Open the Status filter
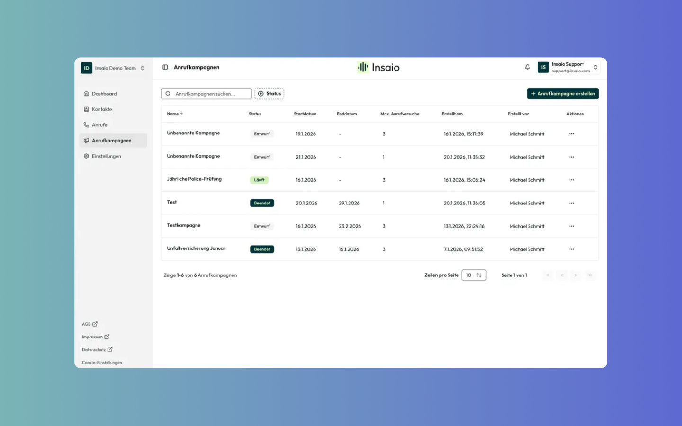The image size is (682, 426). (x=269, y=94)
